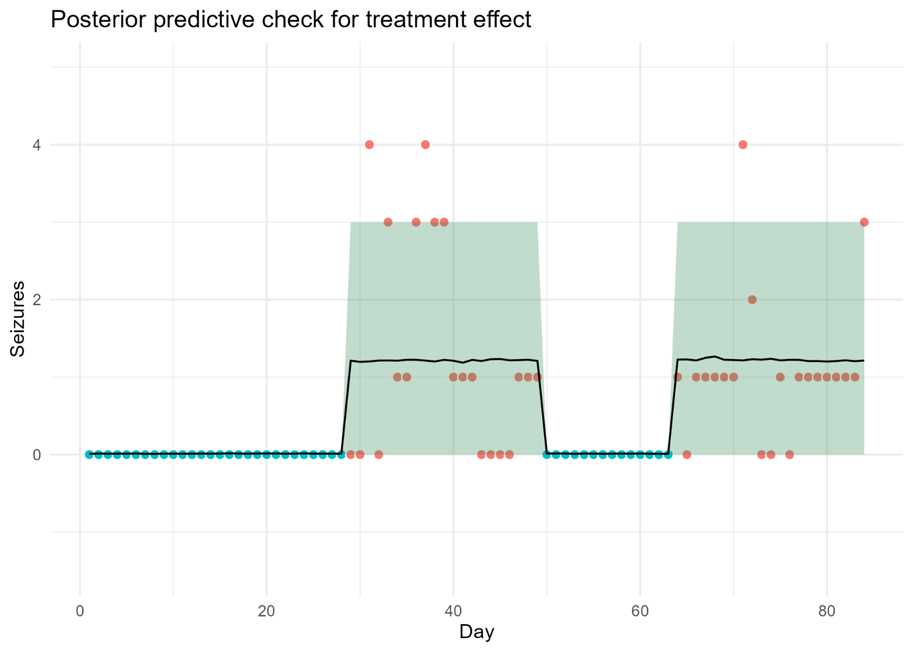
Task: Click the first teal point at day 1
Action: [x=89, y=455]
